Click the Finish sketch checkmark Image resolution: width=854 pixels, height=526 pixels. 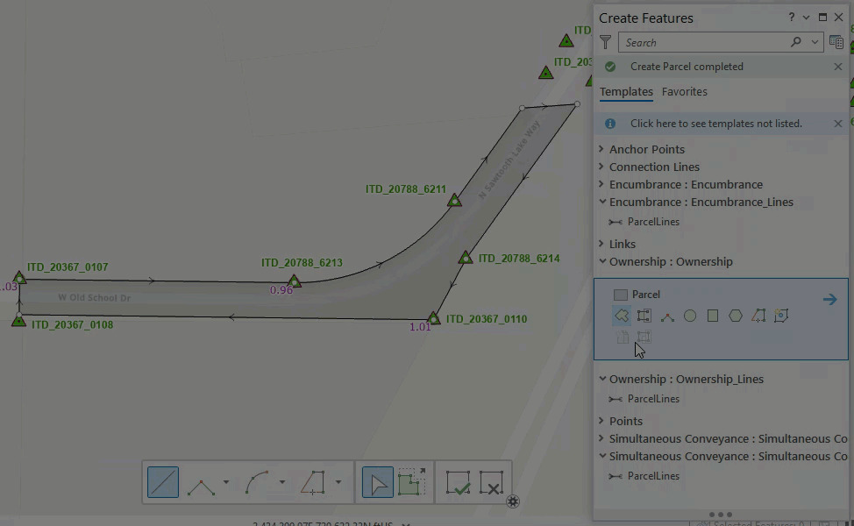[458, 481]
